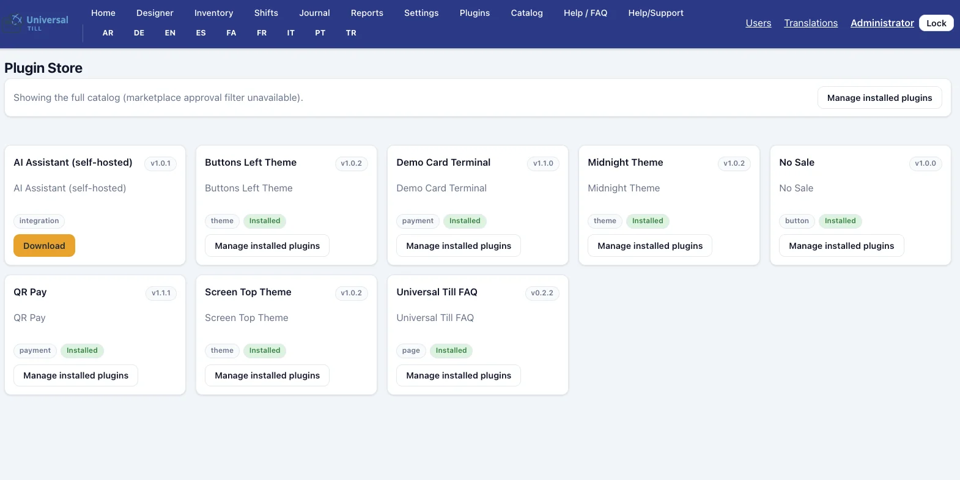The image size is (960, 480).
Task: Switch language to TR
Action: (x=351, y=33)
